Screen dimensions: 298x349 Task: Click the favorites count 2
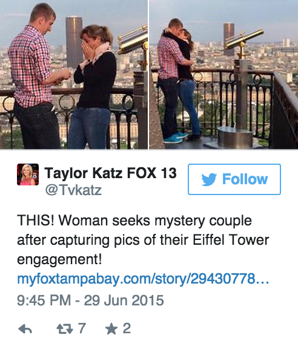[x=127, y=328]
